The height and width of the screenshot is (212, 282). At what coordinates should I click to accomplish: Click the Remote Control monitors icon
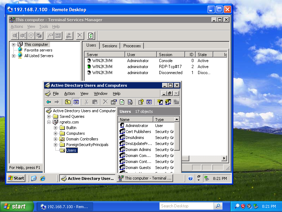click(x=39, y=36)
